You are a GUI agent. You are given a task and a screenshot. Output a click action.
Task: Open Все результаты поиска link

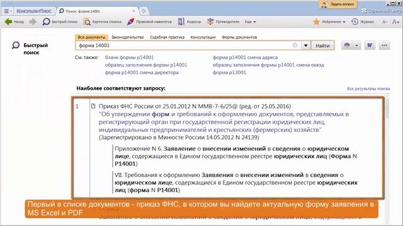click(368, 89)
